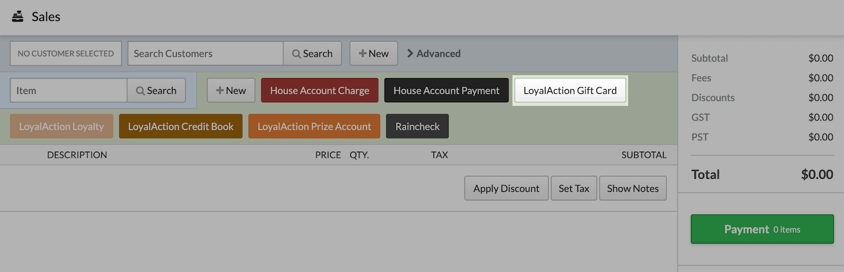This screenshot has height=272, width=844.
Task: Click the Set Tax button
Action: click(x=574, y=188)
